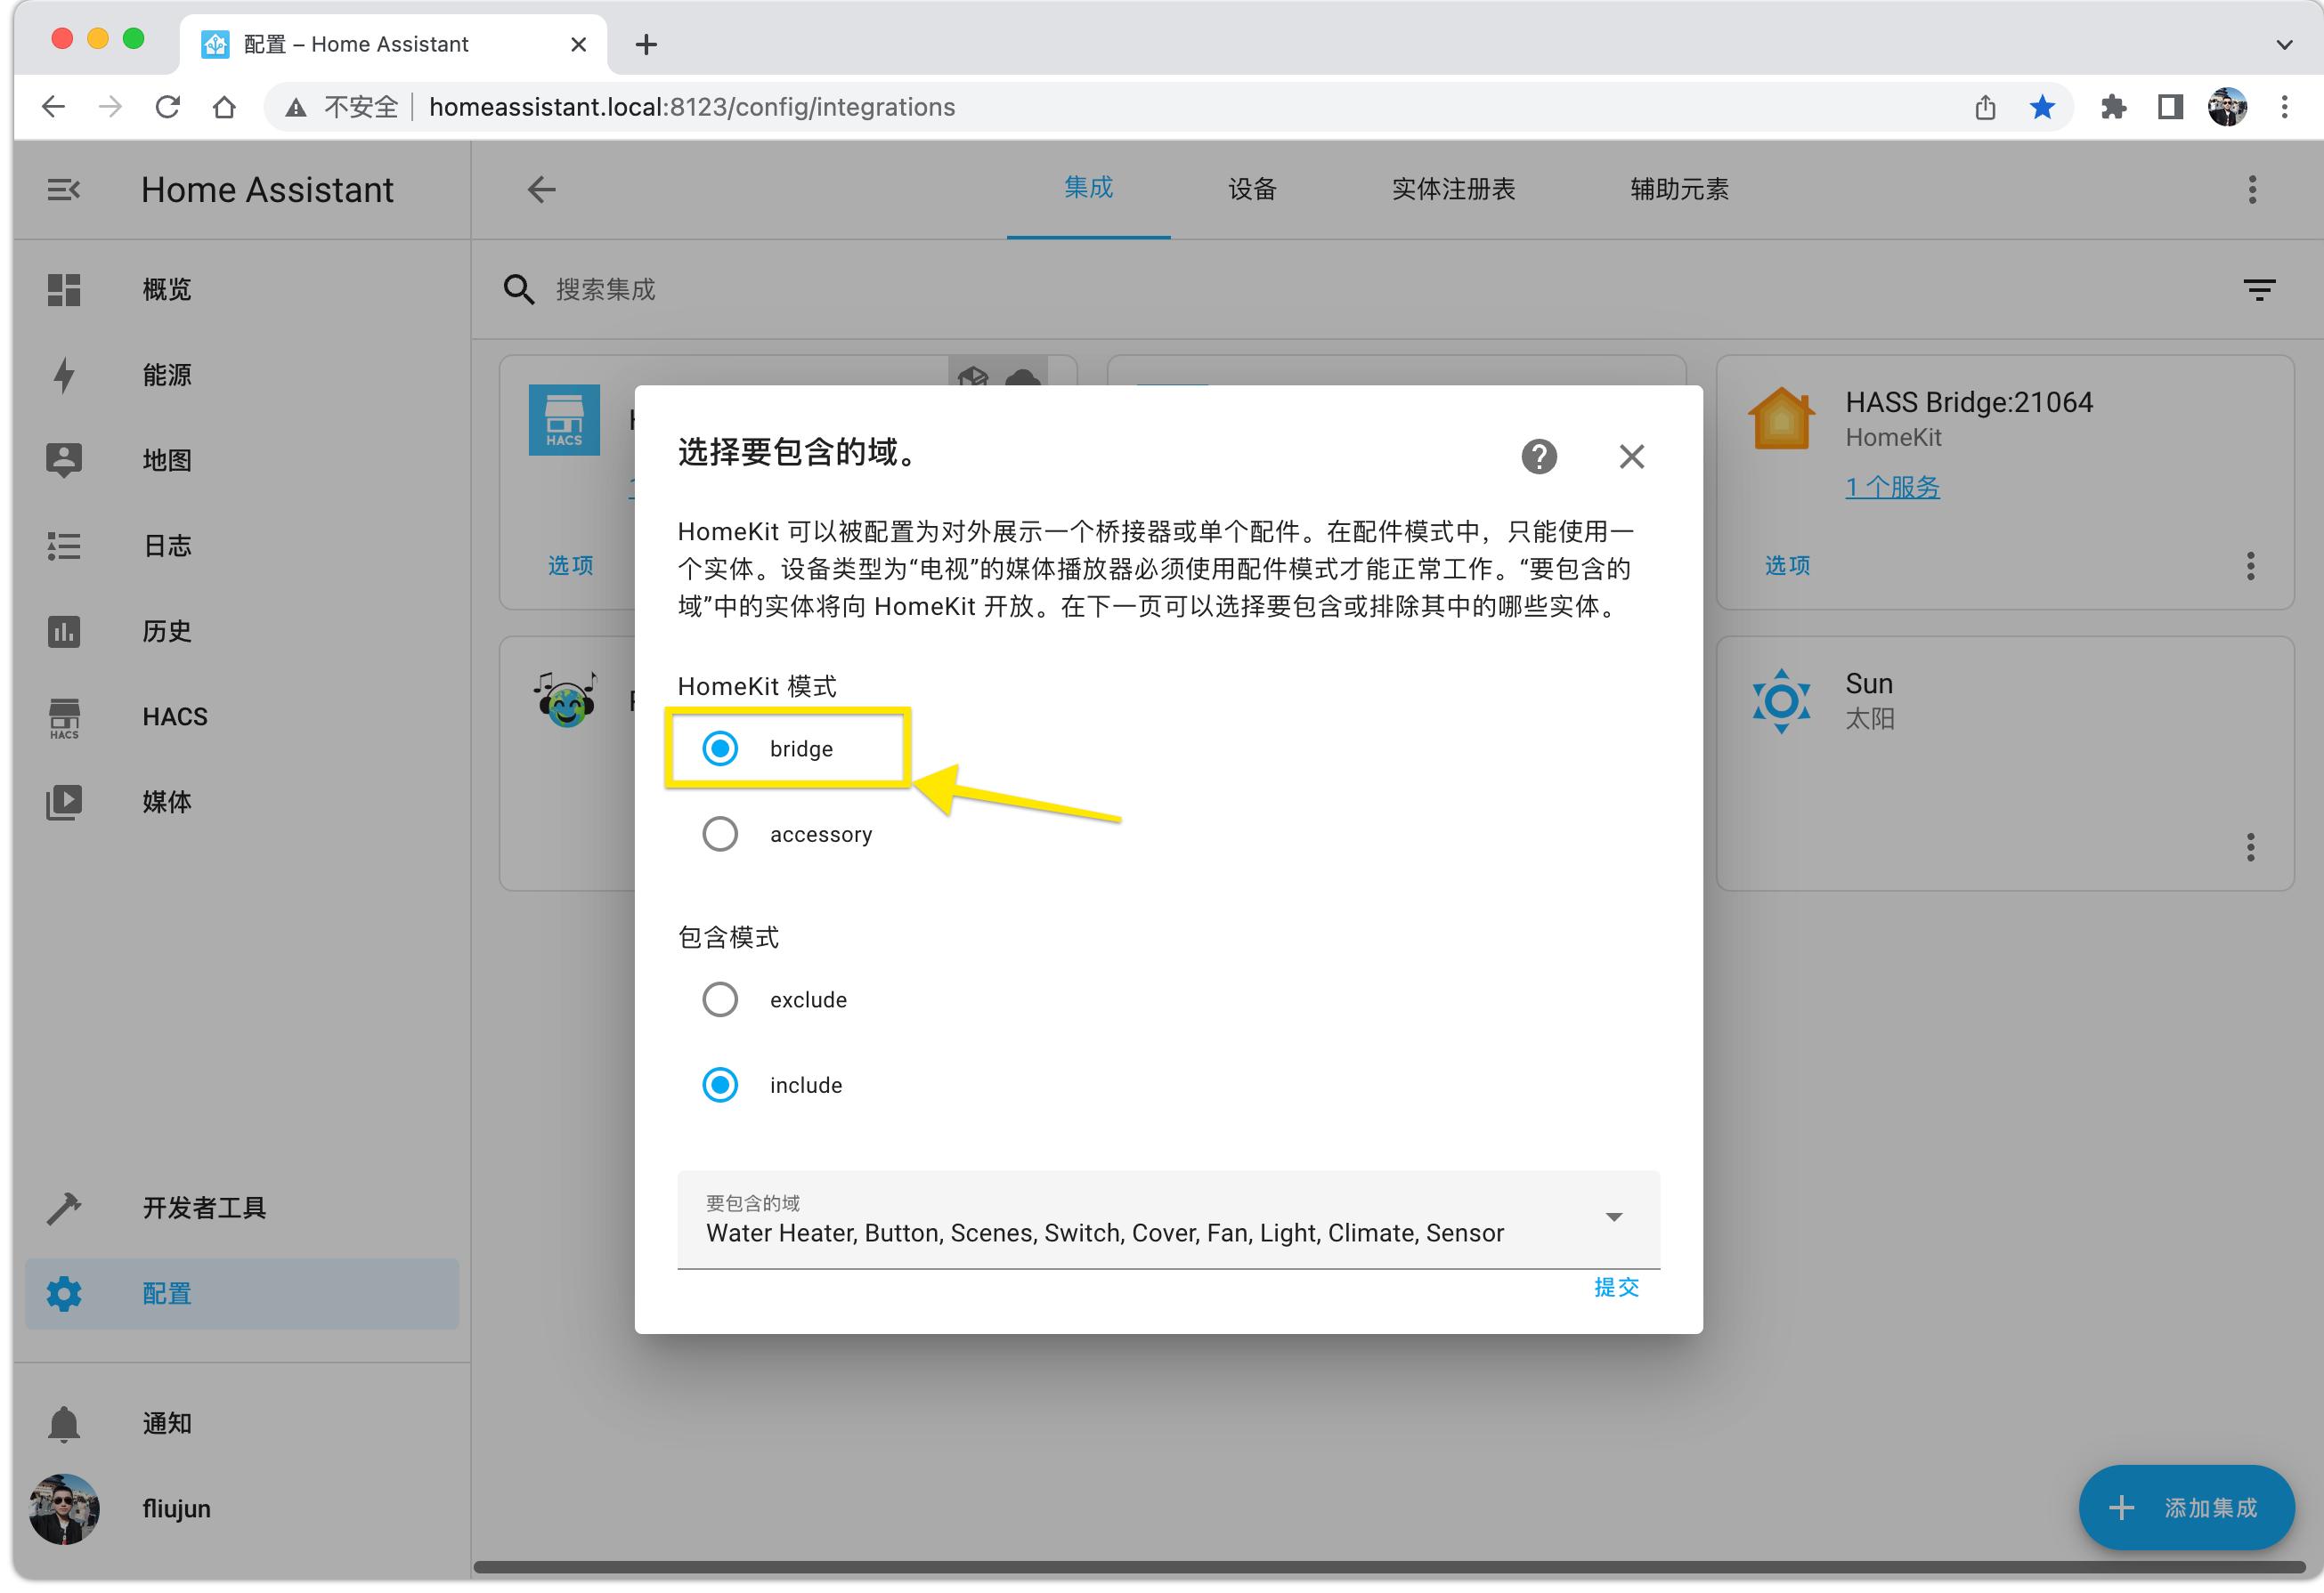Image resolution: width=2324 pixels, height=1593 pixels.
Task: Collapse the sidebar using the chevron icon
Action: point(63,189)
